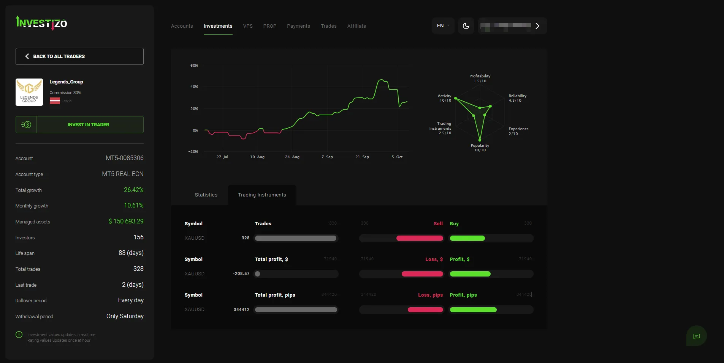
Task: Click the XAUUSD trades count bar
Action: click(296, 238)
